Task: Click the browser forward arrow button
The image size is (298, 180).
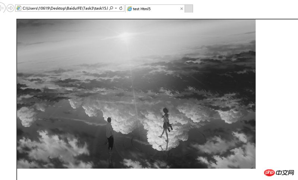Action: (x=10, y=8)
